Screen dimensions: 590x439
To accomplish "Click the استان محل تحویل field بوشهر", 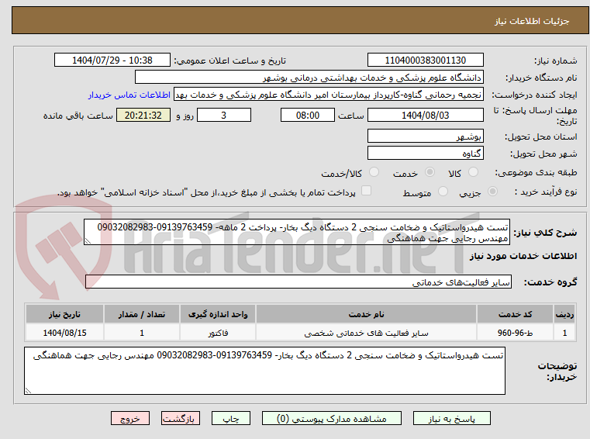I will (x=425, y=137).
